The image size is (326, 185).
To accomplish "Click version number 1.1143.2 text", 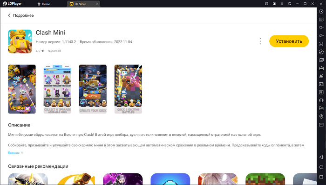I will 56,42.
